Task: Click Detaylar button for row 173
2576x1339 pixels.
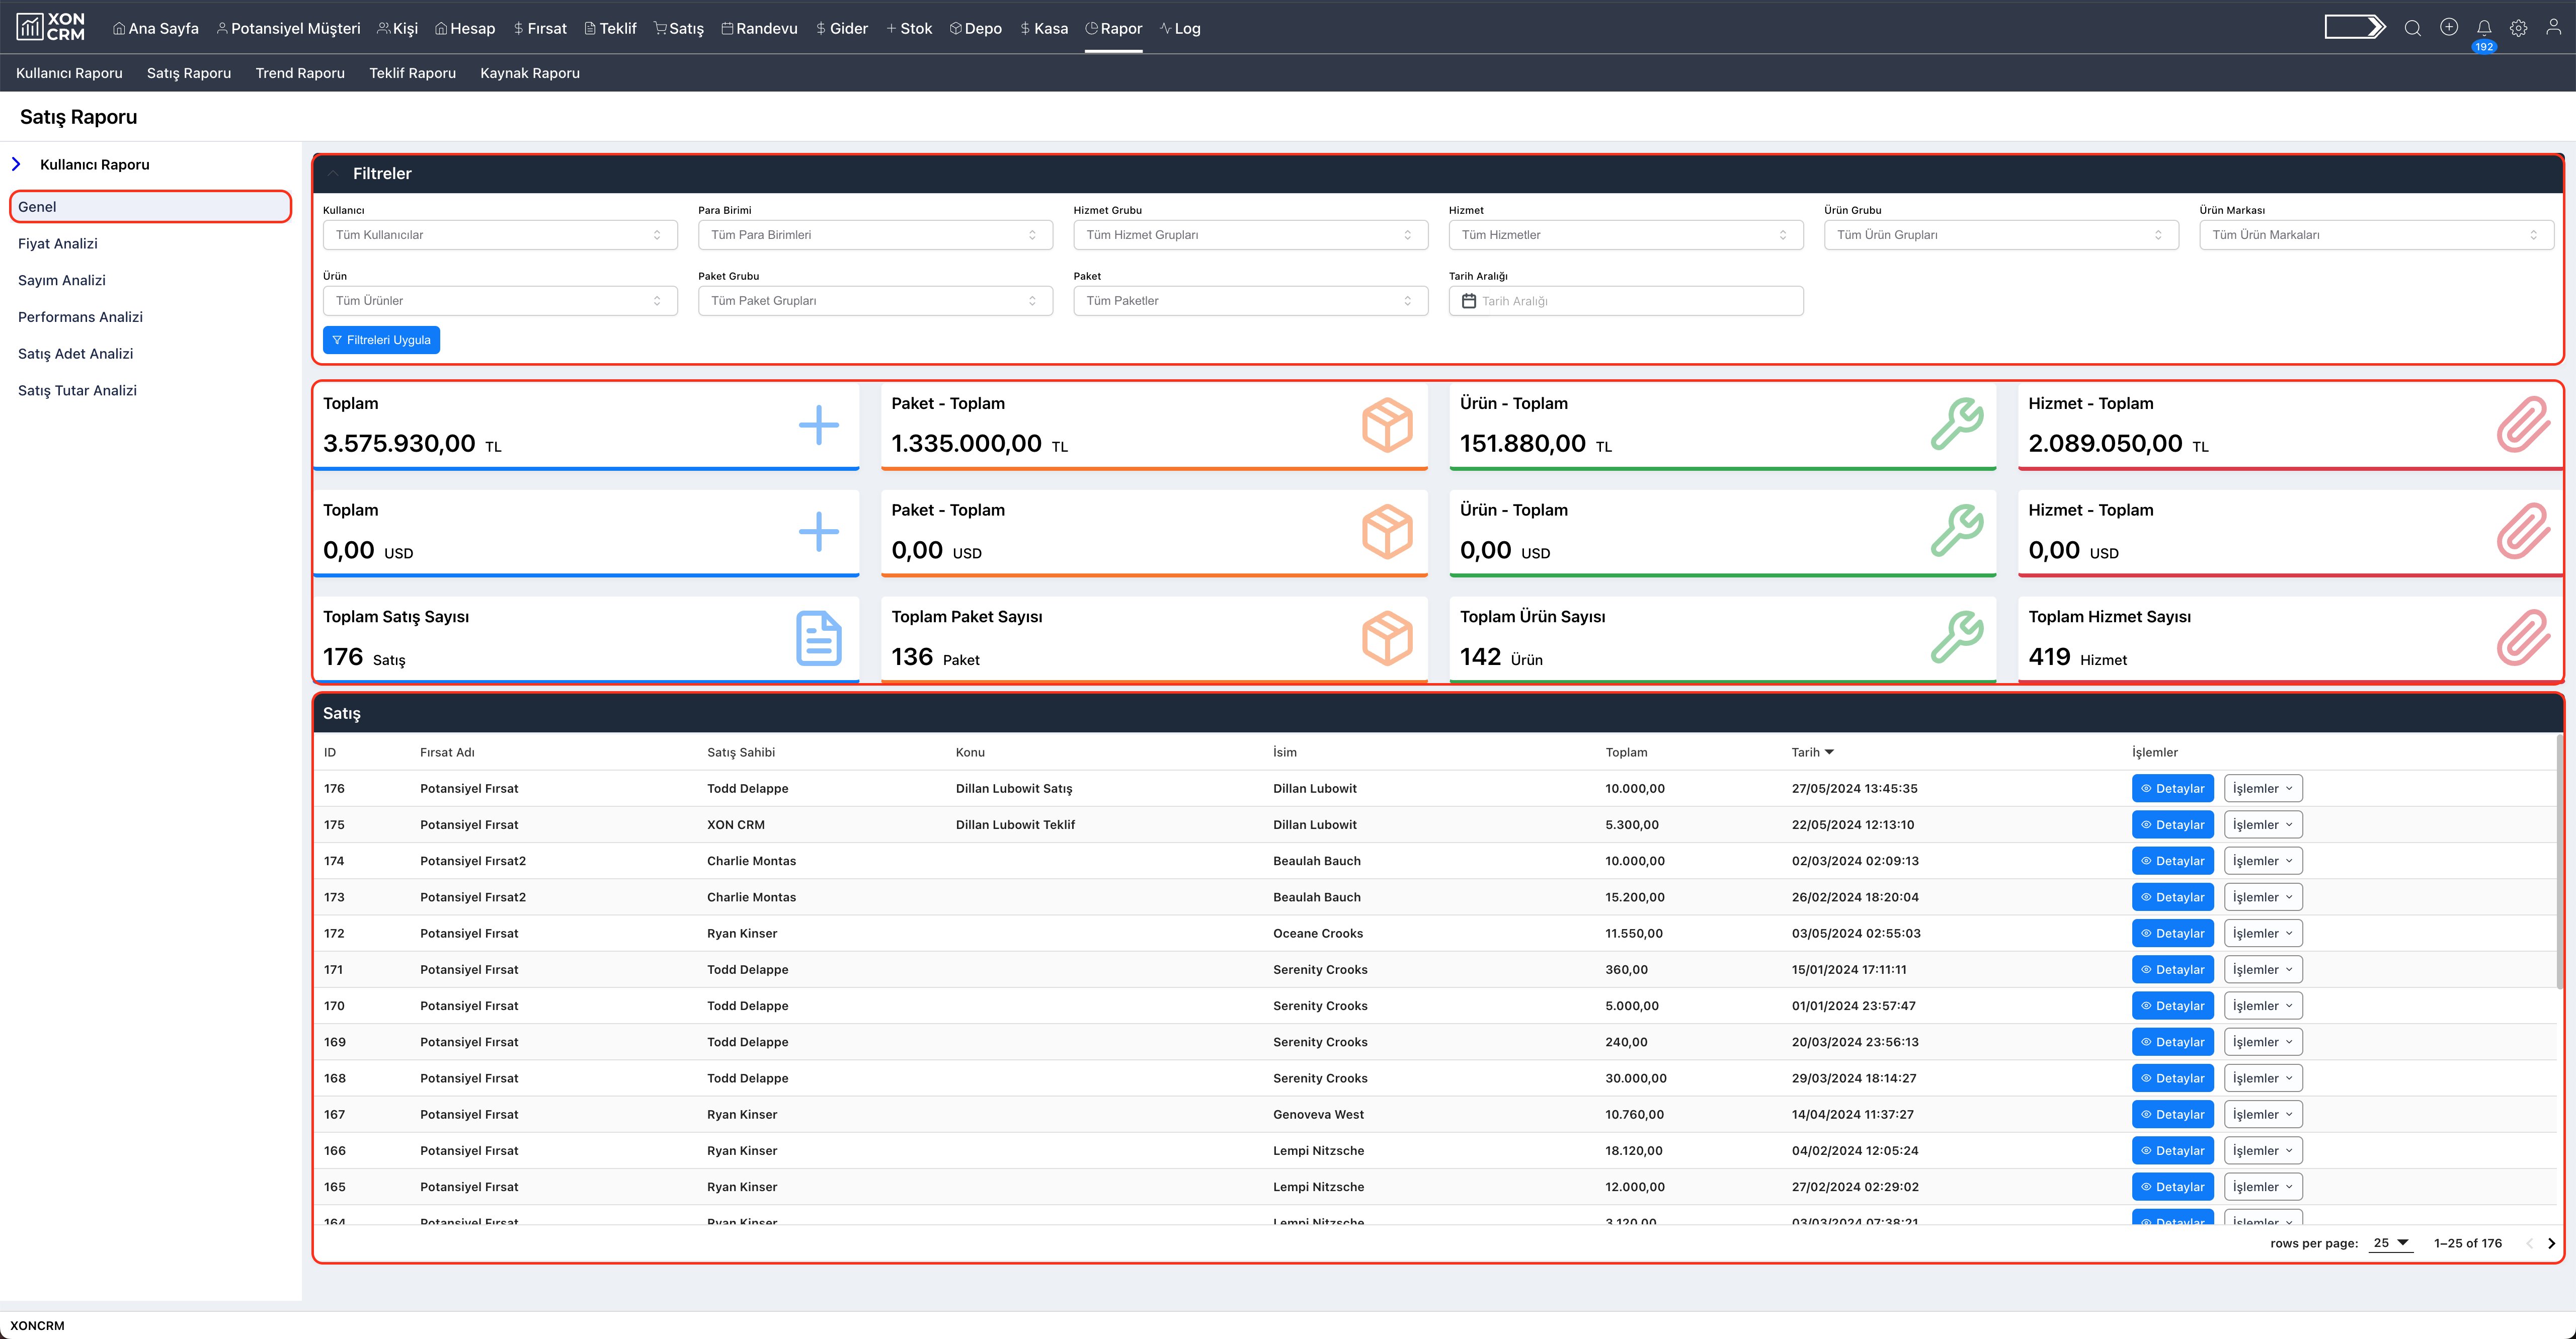Action: point(2172,897)
